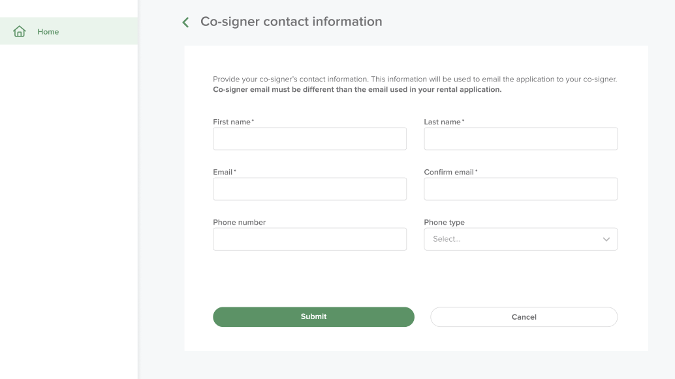Cancel the co-signer application
This screenshot has height=379, width=675.
click(524, 316)
